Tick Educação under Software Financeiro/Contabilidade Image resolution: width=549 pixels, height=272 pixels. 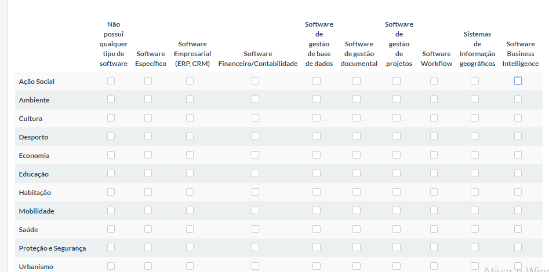click(x=255, y=174)
